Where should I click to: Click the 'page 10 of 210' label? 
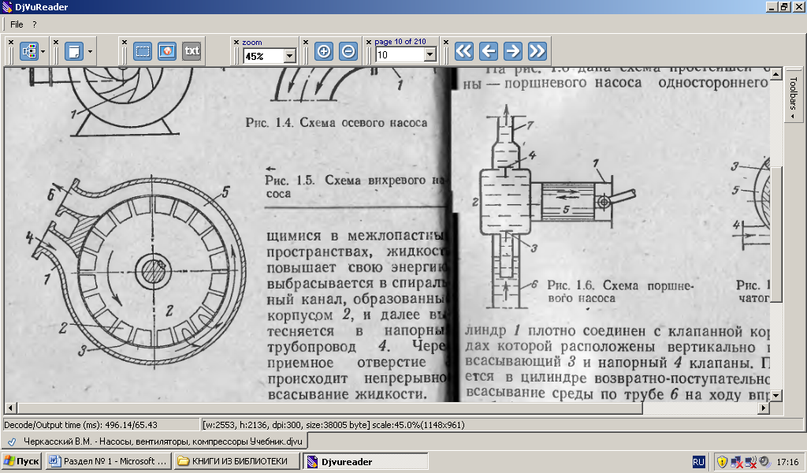pos(400,42)
